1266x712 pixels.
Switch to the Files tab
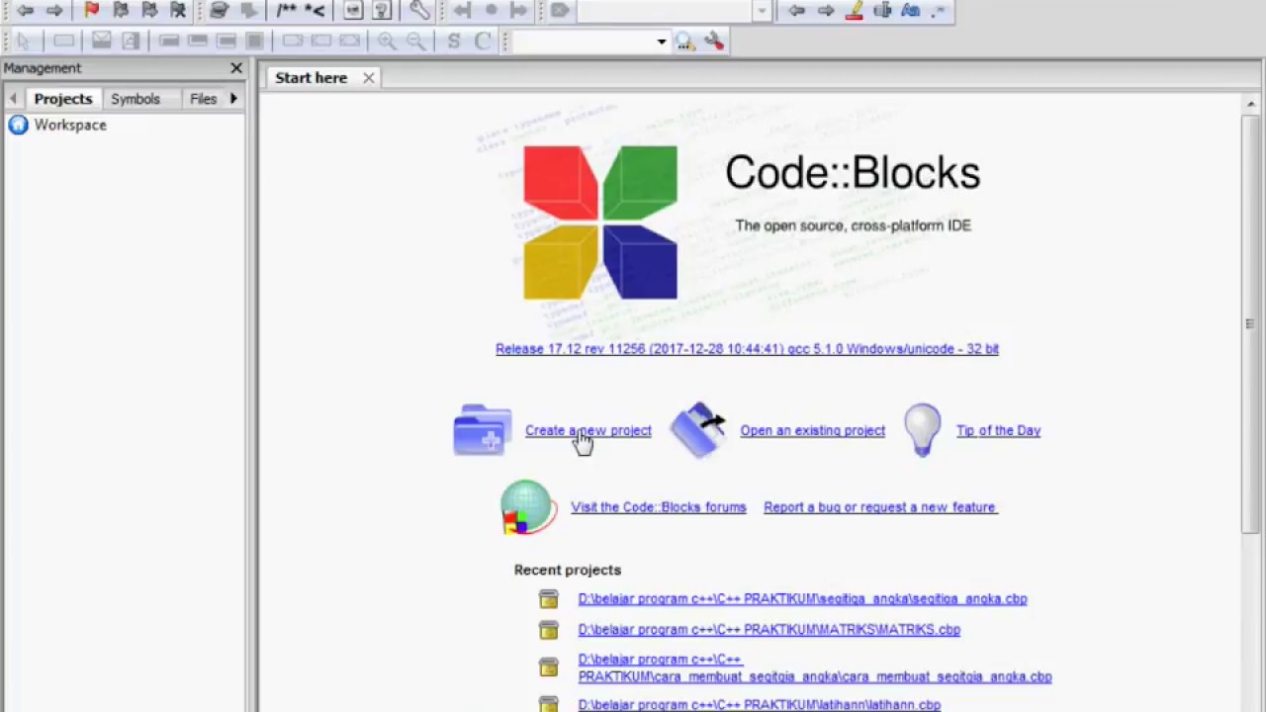click(x=203, y=99)
